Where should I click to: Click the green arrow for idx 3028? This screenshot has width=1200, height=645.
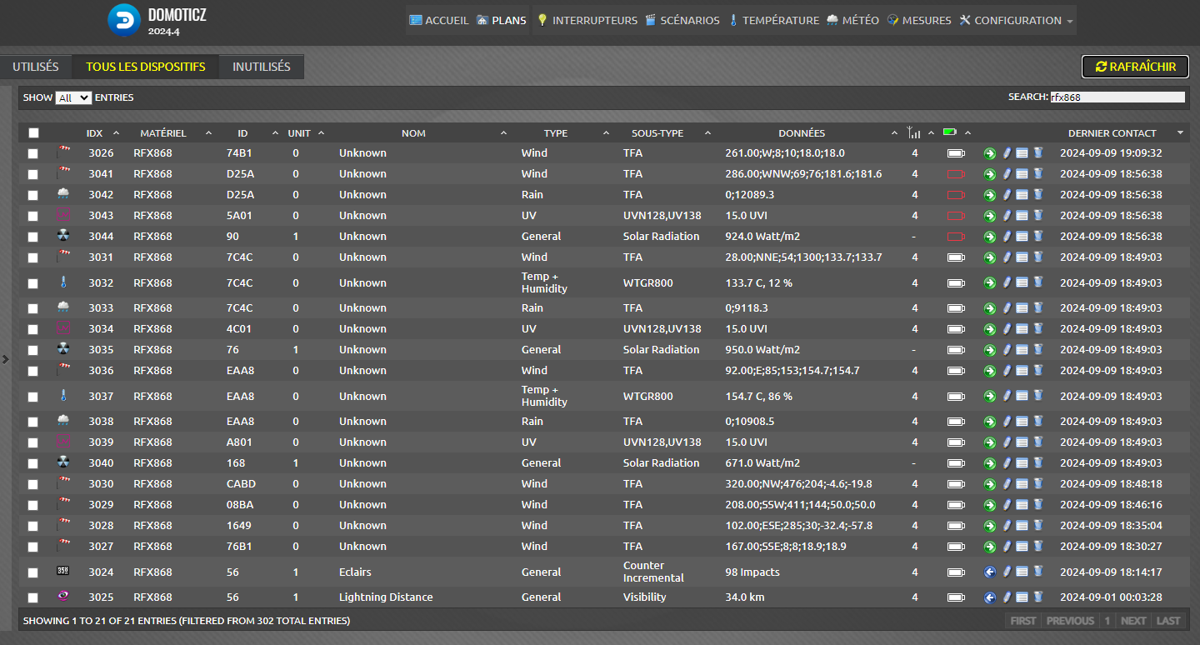989,526
